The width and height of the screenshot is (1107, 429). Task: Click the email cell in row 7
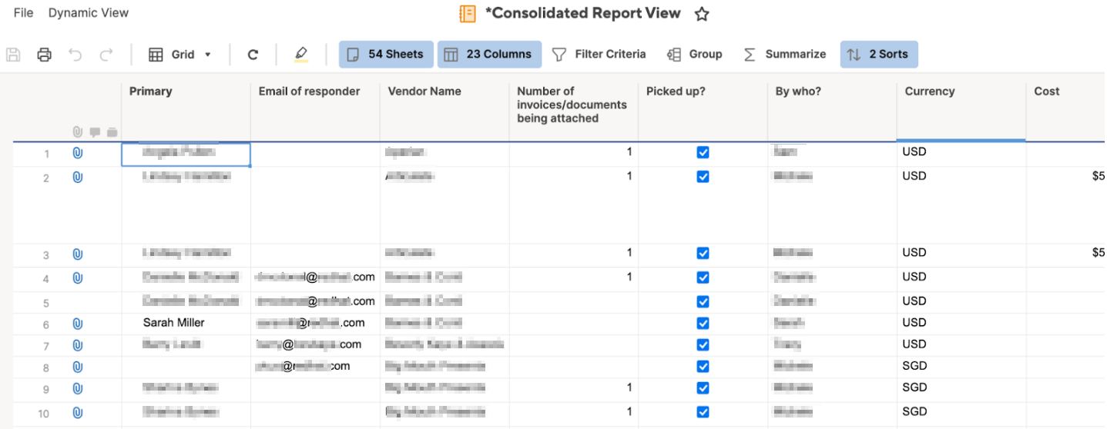tap(315, 345)
